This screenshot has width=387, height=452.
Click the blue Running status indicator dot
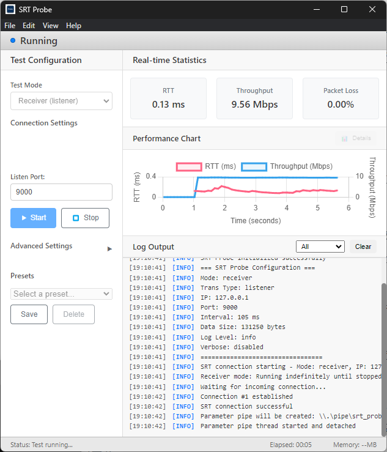pos(13,40)
